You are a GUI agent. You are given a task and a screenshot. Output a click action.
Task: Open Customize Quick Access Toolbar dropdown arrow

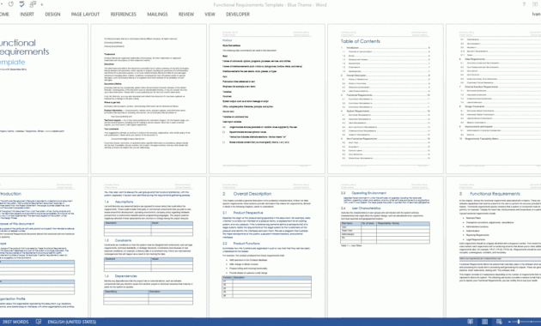coord(42,4)
